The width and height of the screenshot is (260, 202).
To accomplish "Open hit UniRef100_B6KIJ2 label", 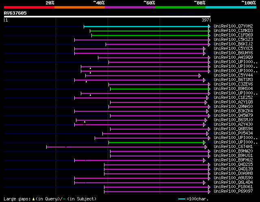I will (233, 44).
